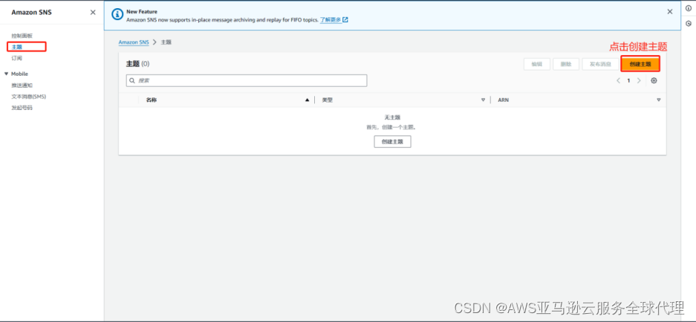
Task: Open 订阅 in sidebar
Action: (17, 58)
